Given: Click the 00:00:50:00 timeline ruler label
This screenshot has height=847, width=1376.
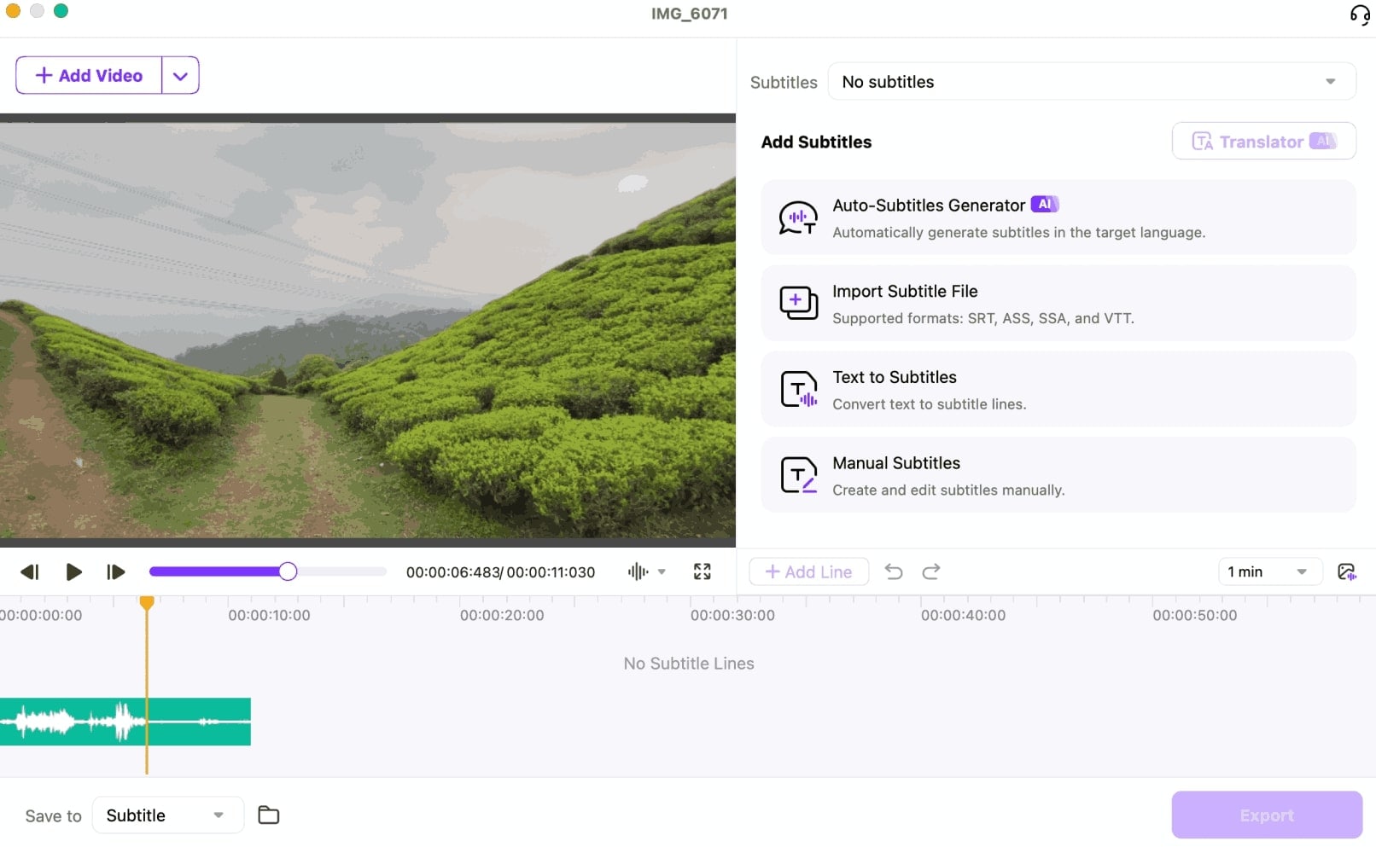Looking at the screenshot, I should tap(1194, 615).
